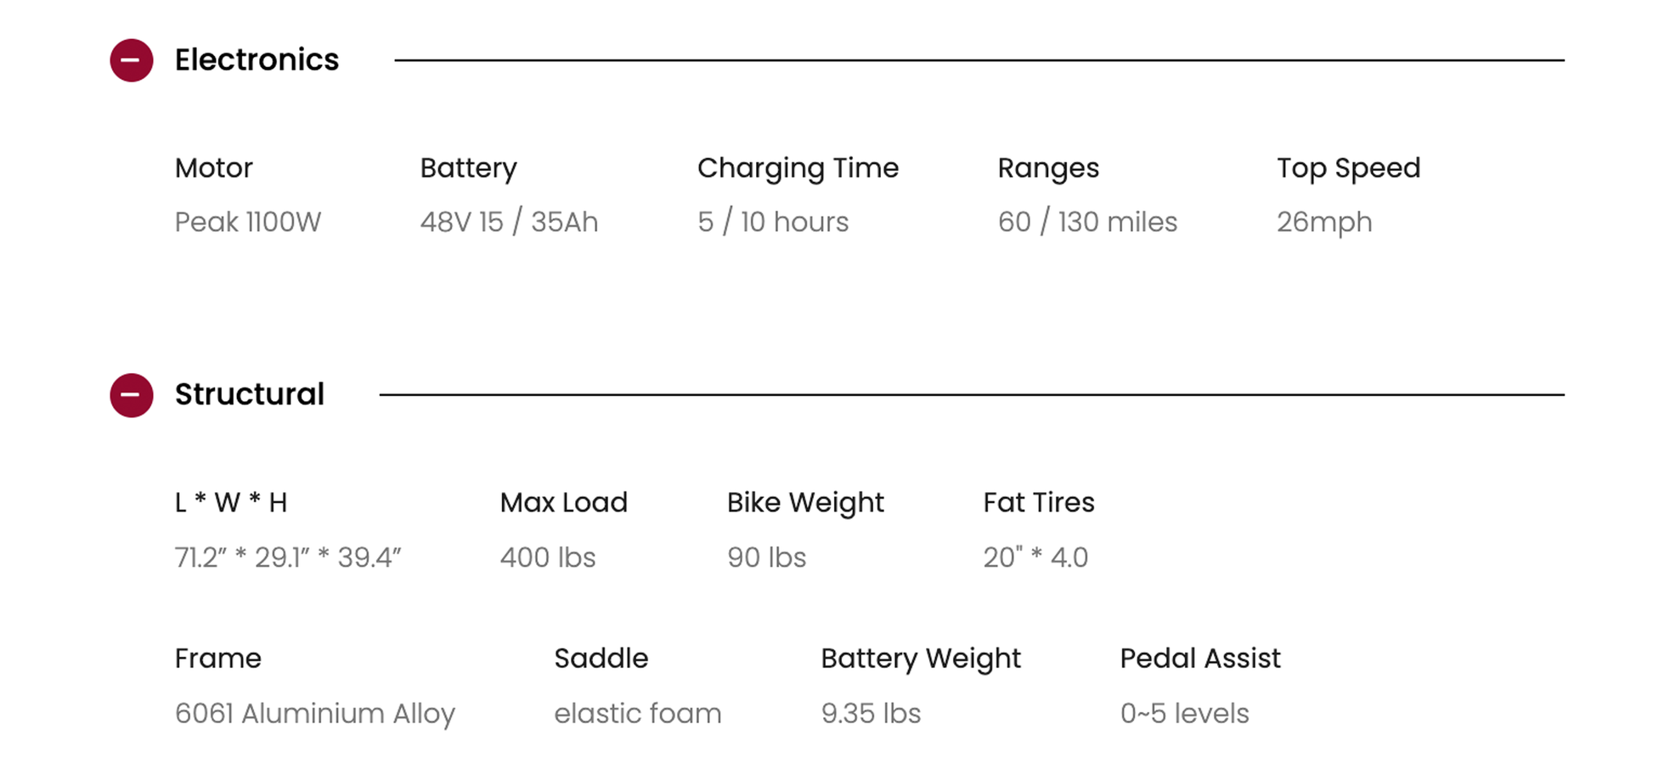Click the 26mph value
1653x775 pixels.
(1324, 223)
